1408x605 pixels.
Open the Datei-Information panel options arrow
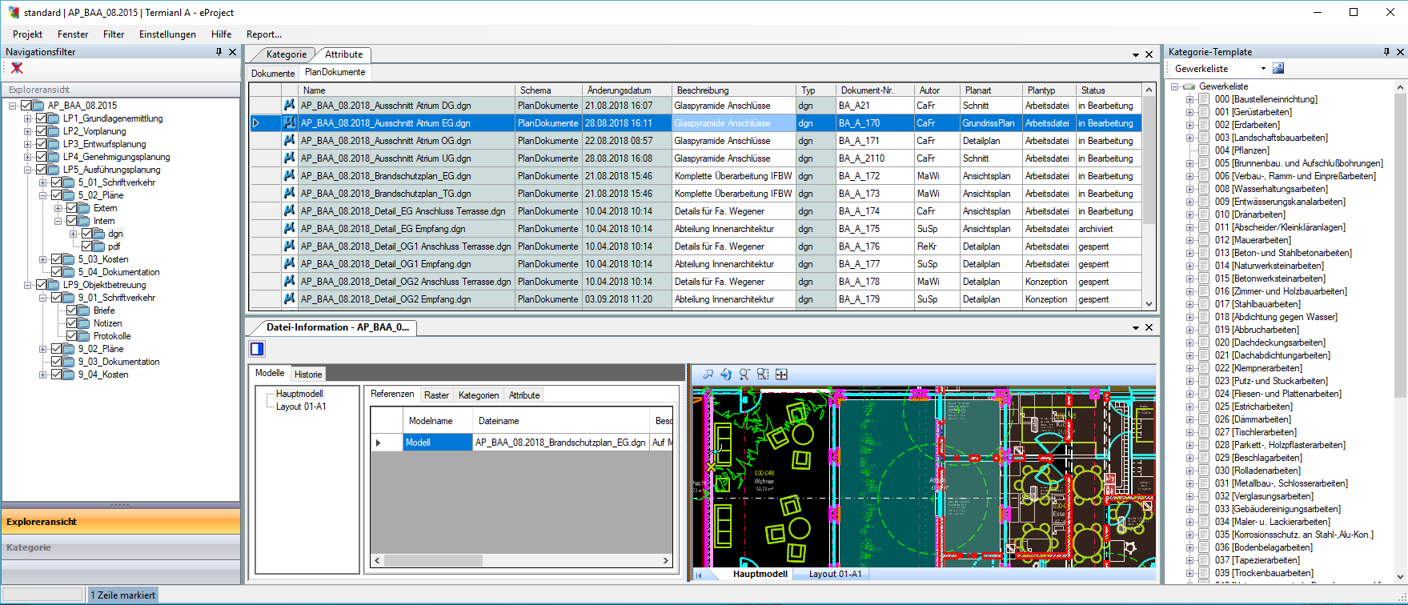[x=1136, y=328]
